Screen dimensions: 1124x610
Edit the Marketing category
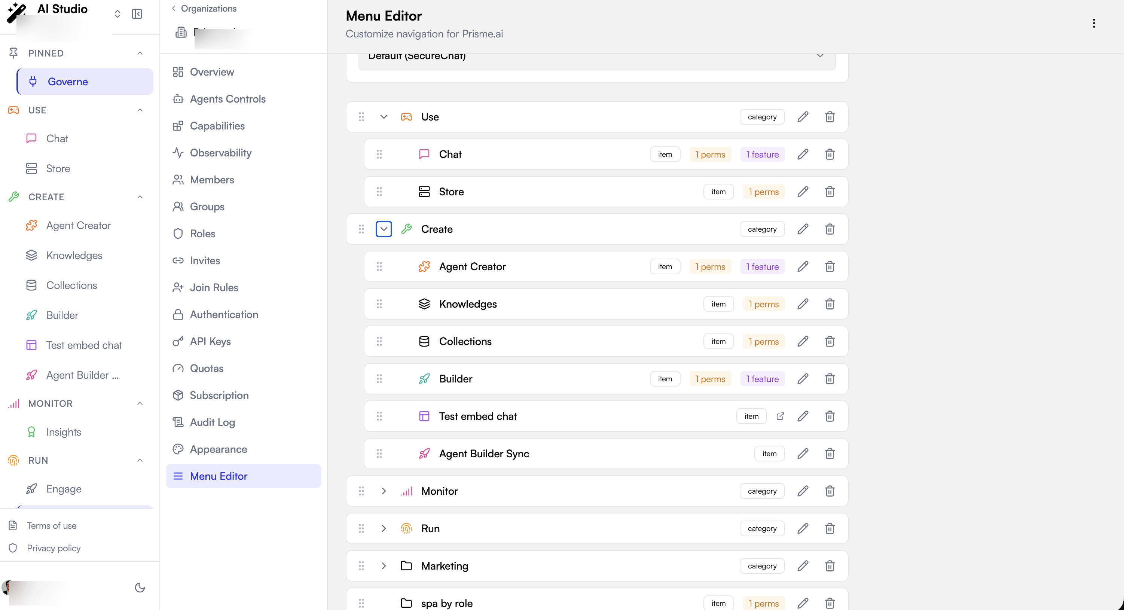pyautogui.click(x=803, y=566)
